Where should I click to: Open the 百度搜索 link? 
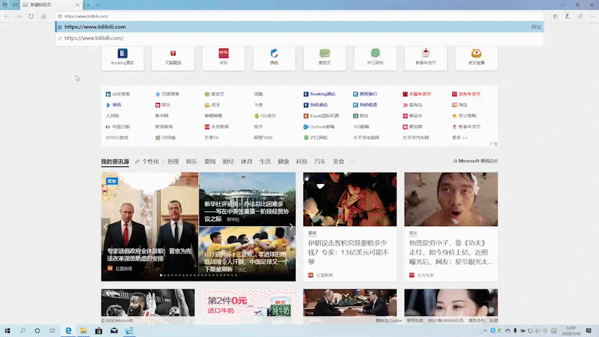(167, 94)
